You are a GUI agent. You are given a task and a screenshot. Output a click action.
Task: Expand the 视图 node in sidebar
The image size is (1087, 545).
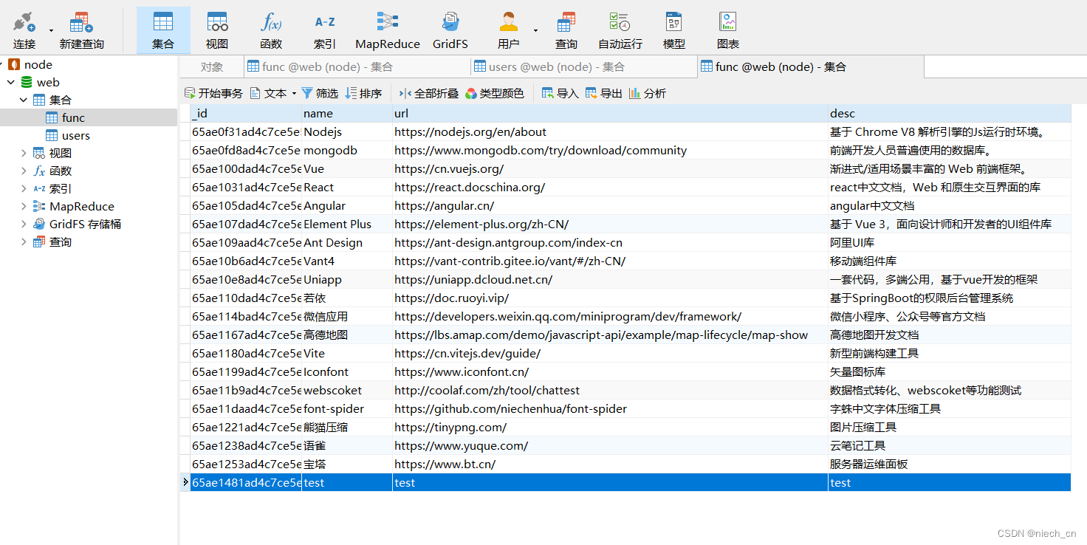tap(24, 153)
